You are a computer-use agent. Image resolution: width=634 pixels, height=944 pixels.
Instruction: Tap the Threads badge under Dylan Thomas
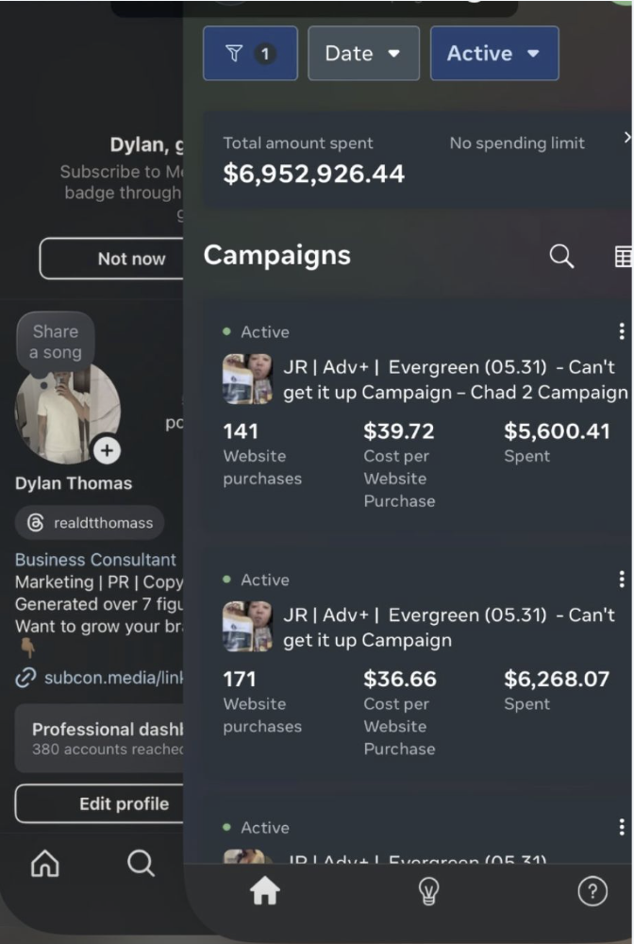pos(90,522)
